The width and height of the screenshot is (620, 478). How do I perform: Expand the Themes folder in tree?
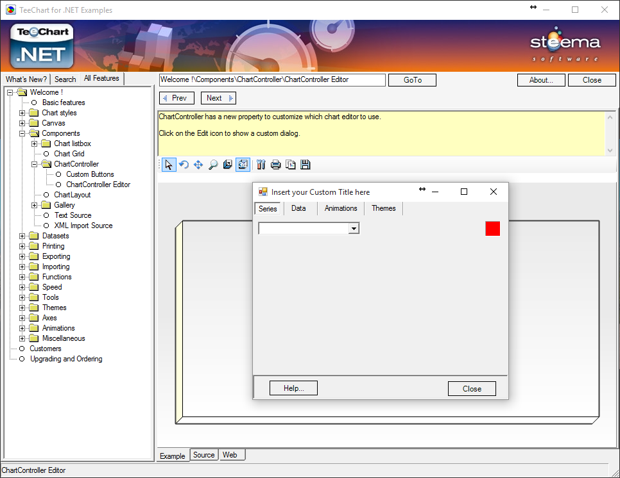click(22, 308)
